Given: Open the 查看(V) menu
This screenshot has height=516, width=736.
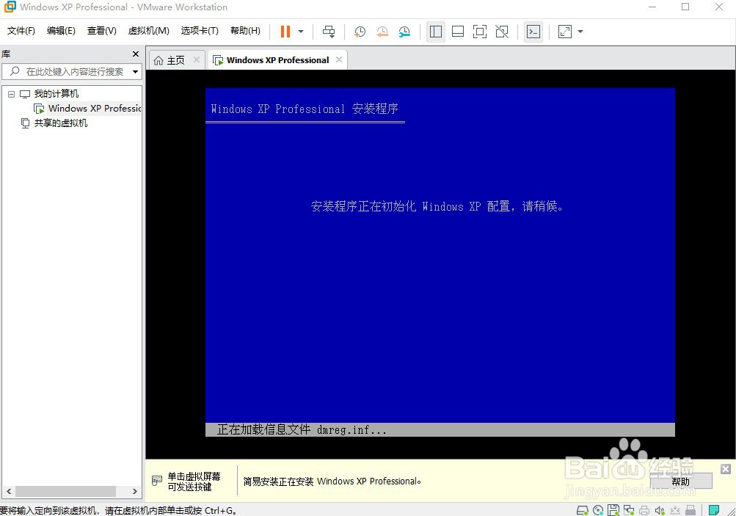Looking at the screenshot, I should coord(102,31).
